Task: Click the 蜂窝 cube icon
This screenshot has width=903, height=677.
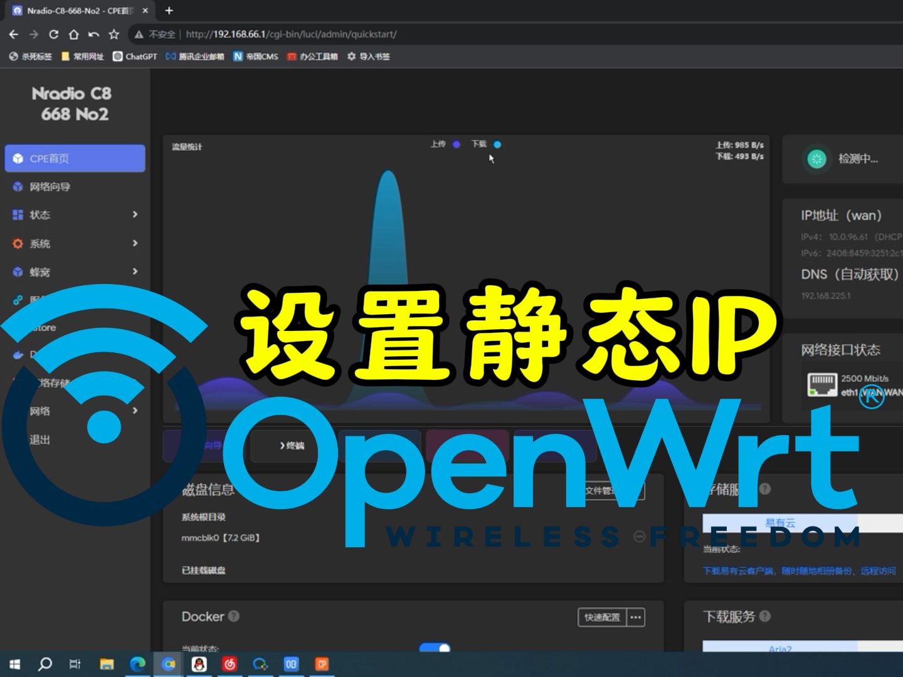Action: tap(18, 271)
